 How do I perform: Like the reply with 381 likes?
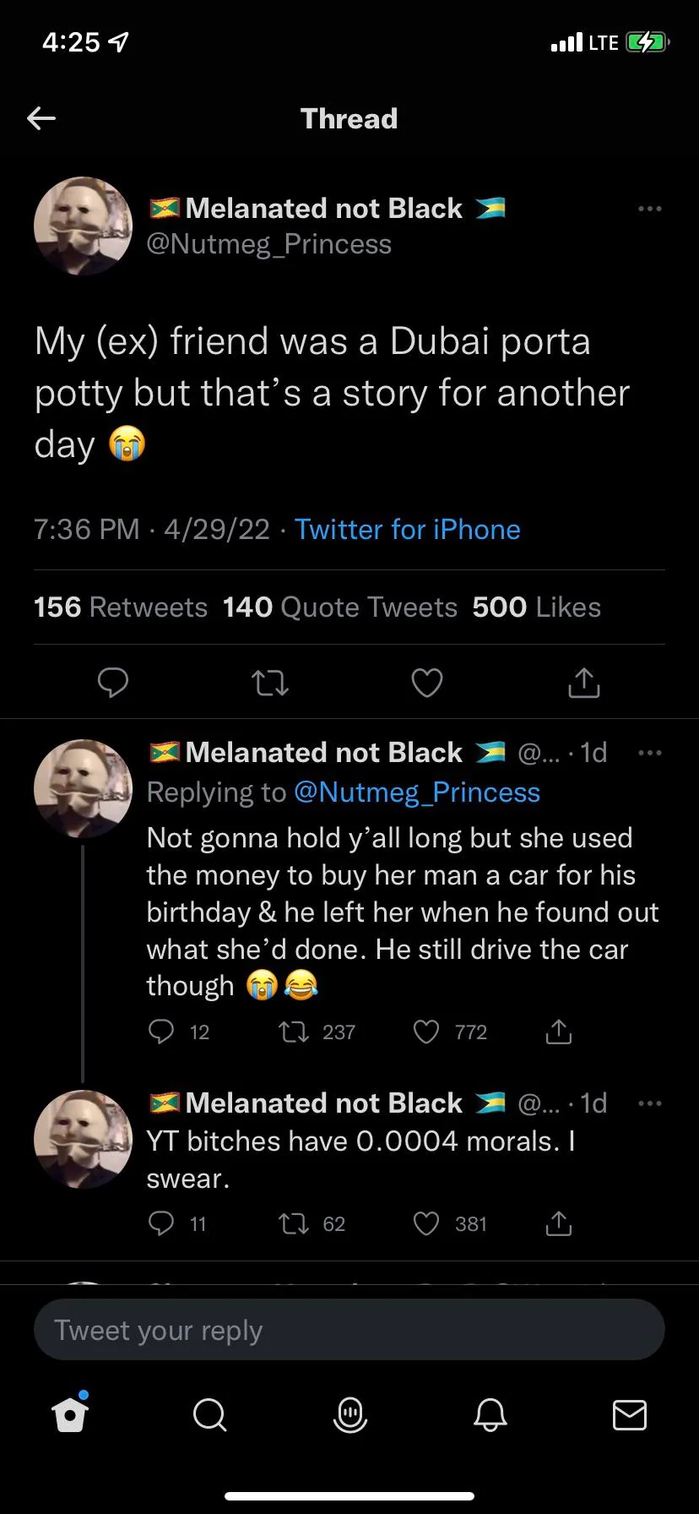(x=426, y=1224)
